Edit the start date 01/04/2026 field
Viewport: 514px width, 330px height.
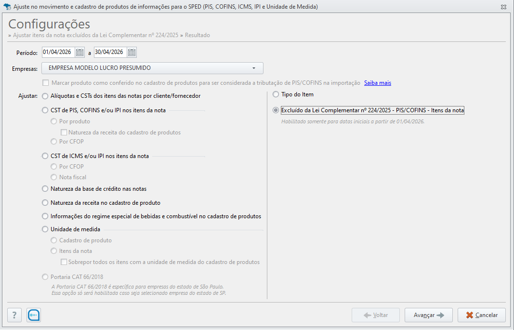58,52
